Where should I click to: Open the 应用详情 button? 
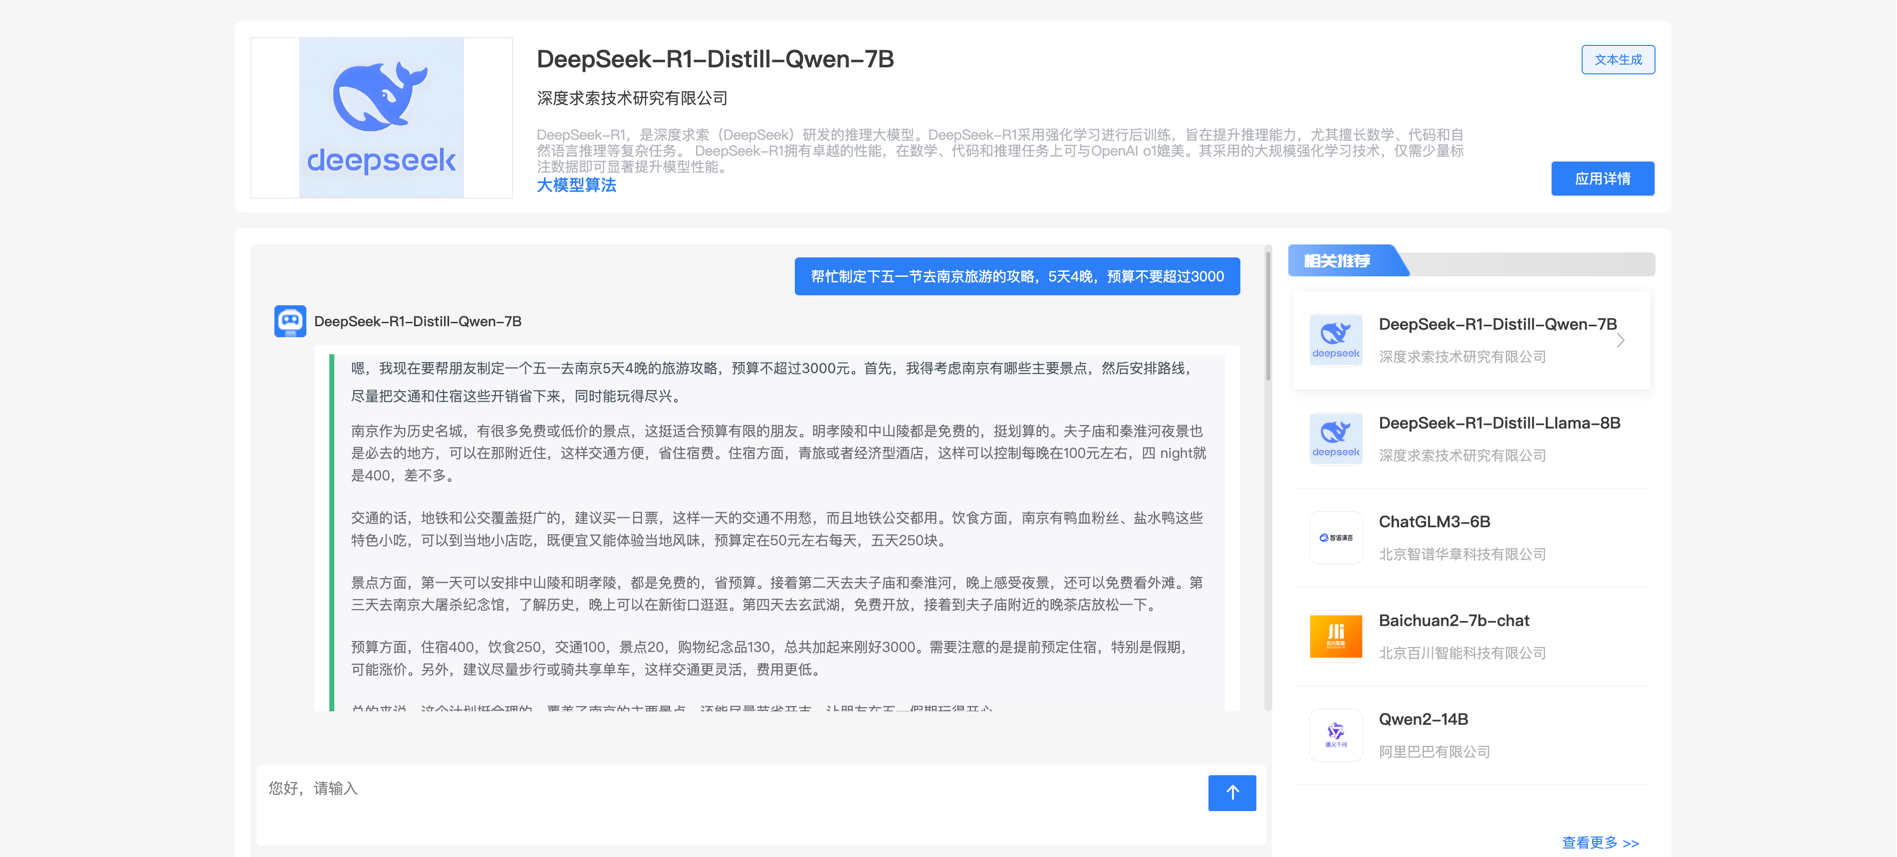[1603, 178]
